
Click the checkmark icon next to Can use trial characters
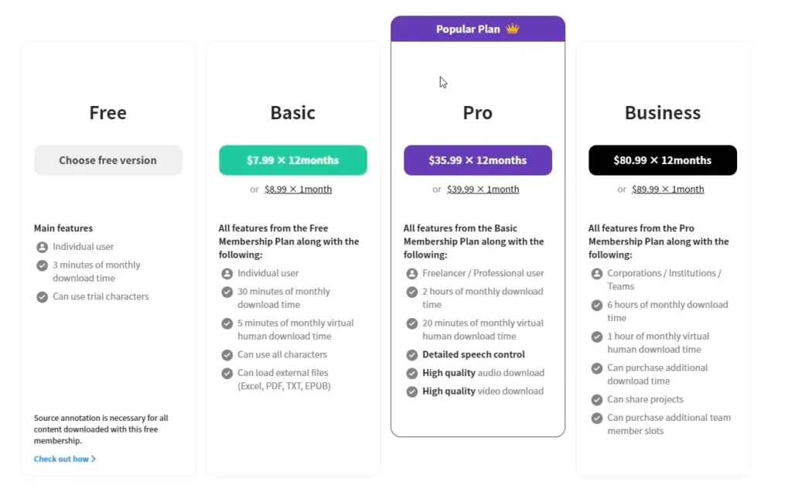coord(43,297)
